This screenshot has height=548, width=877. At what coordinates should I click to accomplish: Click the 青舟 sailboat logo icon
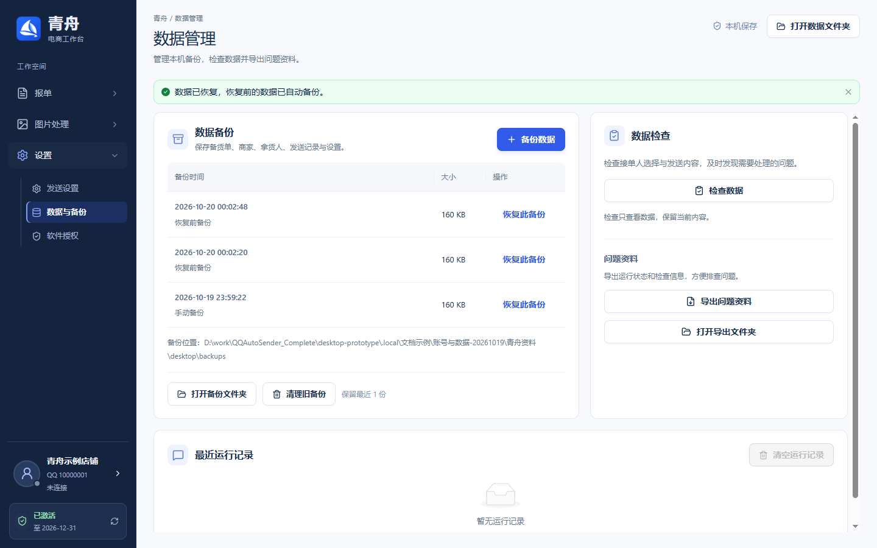[x=29, y=29]
